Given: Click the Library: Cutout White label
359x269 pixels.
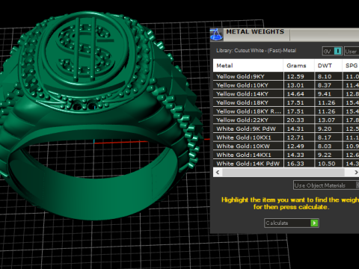Looking at the screenshot, I should pyautogui.click(x=256, y=51).
